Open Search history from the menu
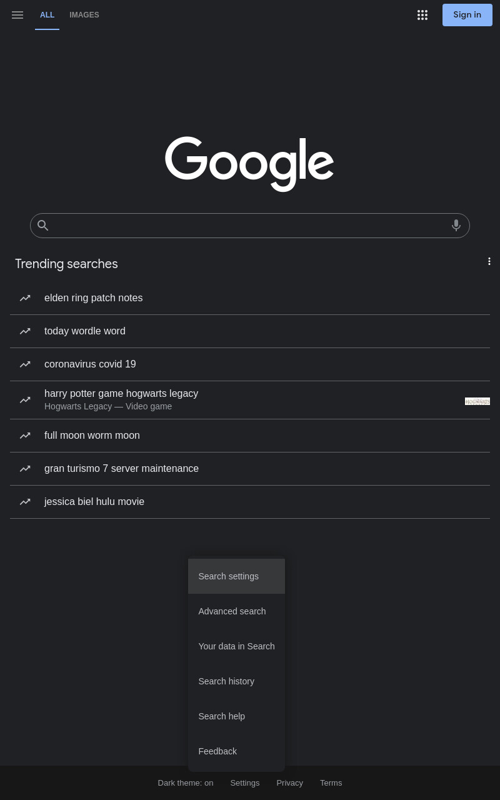Screen dimensions: 500x800 coord(236,681)
